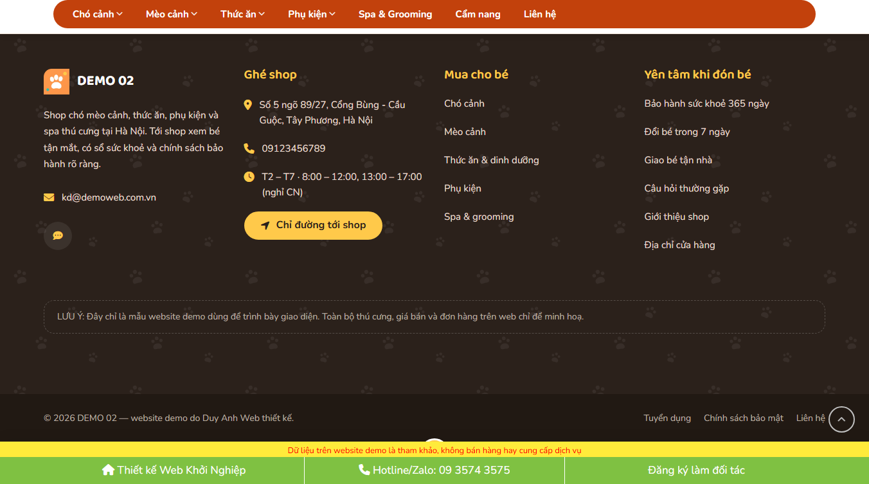Open the Spa & grooming footer link
This screenshot has width=869, height=484.
tap(479, 217)
